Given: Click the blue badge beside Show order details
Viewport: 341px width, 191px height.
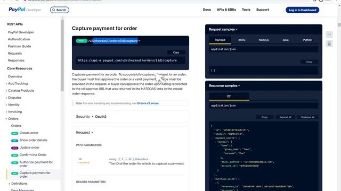Looking at the screenshot, I should (x=14, y=141).
